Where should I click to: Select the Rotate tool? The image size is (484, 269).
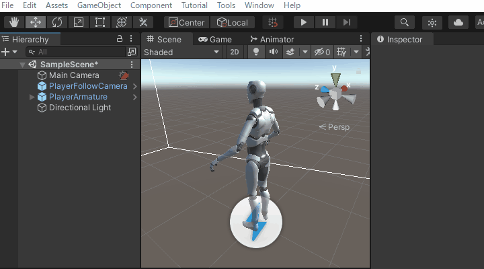click(x=56, y=22)
